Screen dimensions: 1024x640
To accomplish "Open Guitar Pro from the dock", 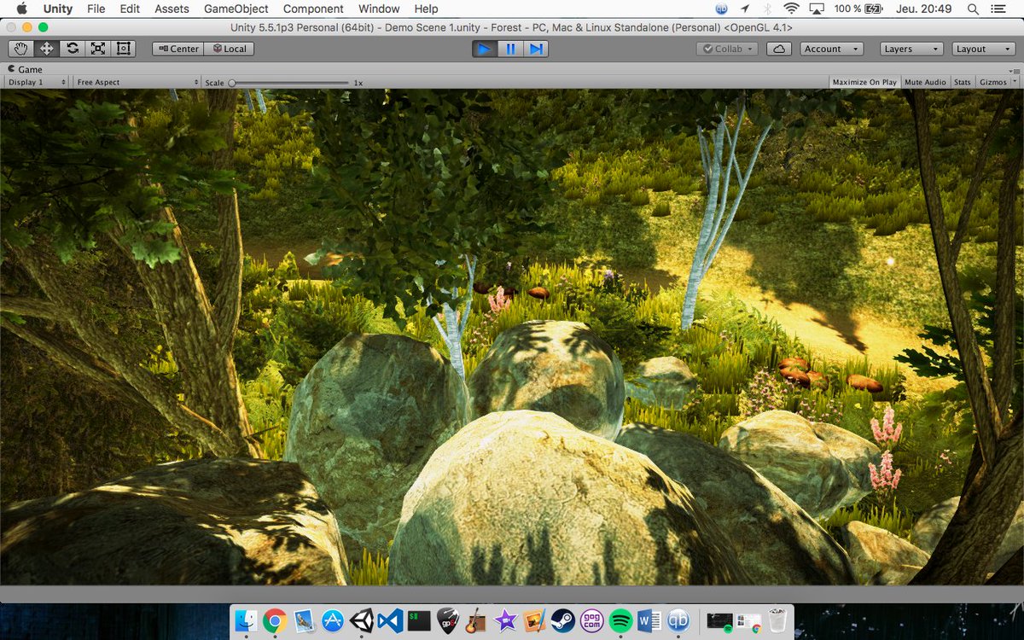I will (448, 621).
